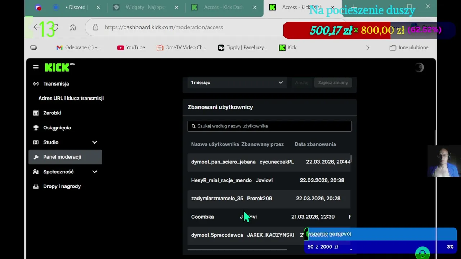Image resolution: width=461 pixels, height=259 pixels.
Task: Open the Tipply Panel bookmark
Action: [x=242, y=47]
